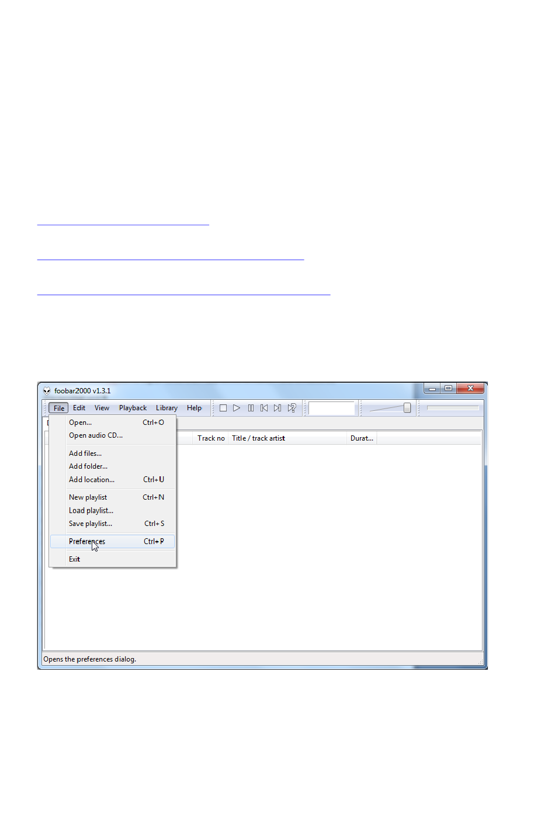Click the "foobar2000 v1.3.1" title text

82,391
